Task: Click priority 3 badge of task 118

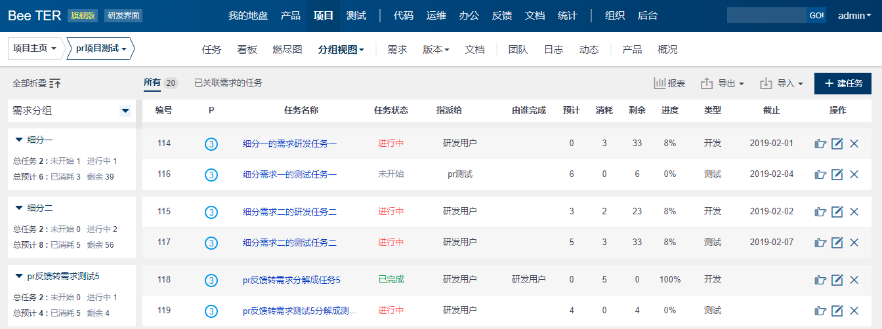Action: [x=211, y=280]
